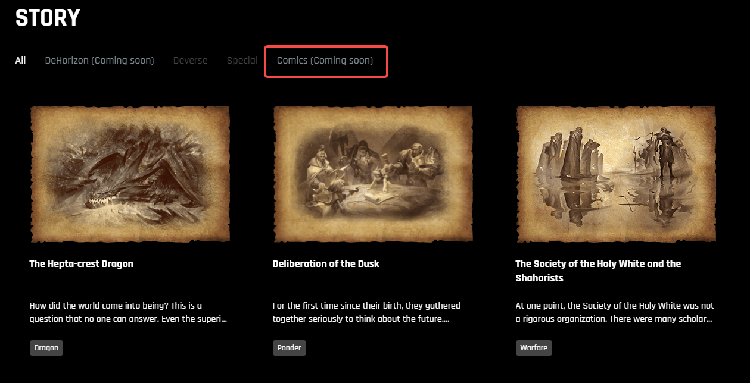
Task: Open the Society of the Holy White title
Action: click(598, 271)
